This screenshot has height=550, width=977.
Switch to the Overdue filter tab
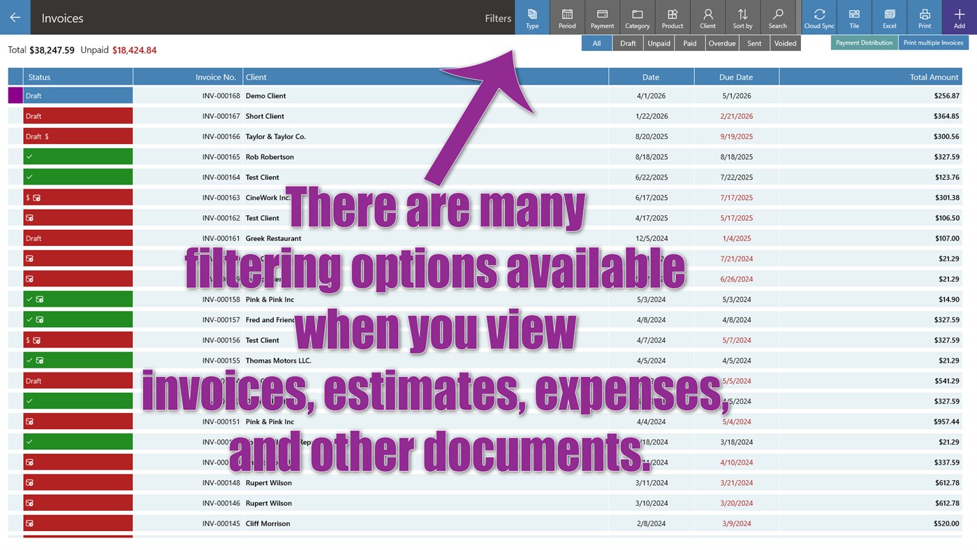pos(721,43)
